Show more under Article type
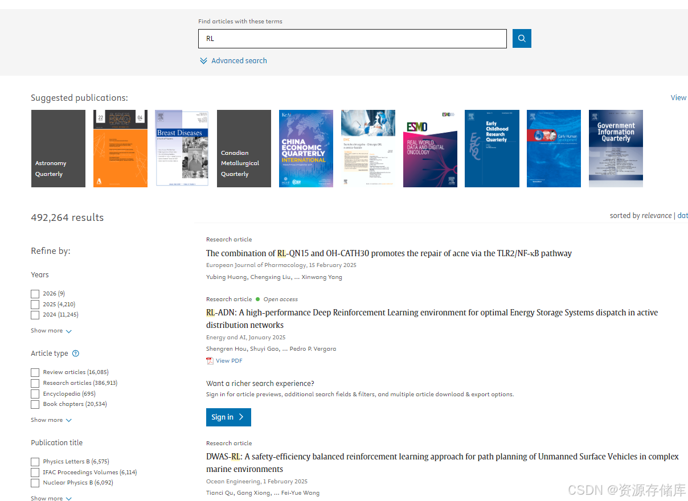This screenshot has width=688, height=501. 51,420
